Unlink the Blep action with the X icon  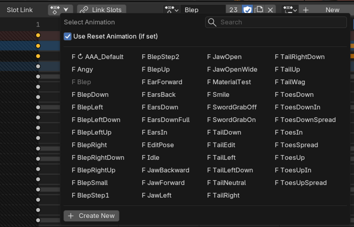pos(270,10)
